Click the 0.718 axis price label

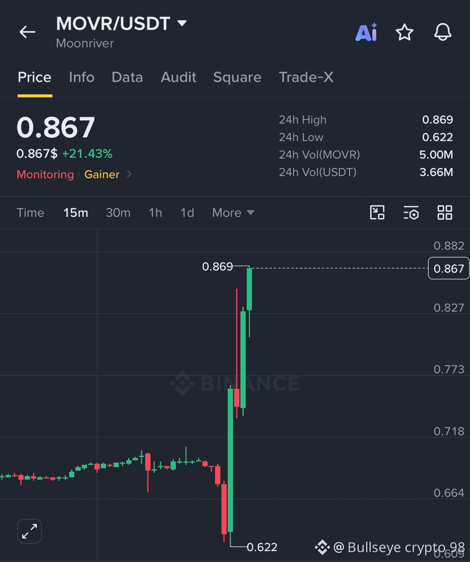pos(449,431)
